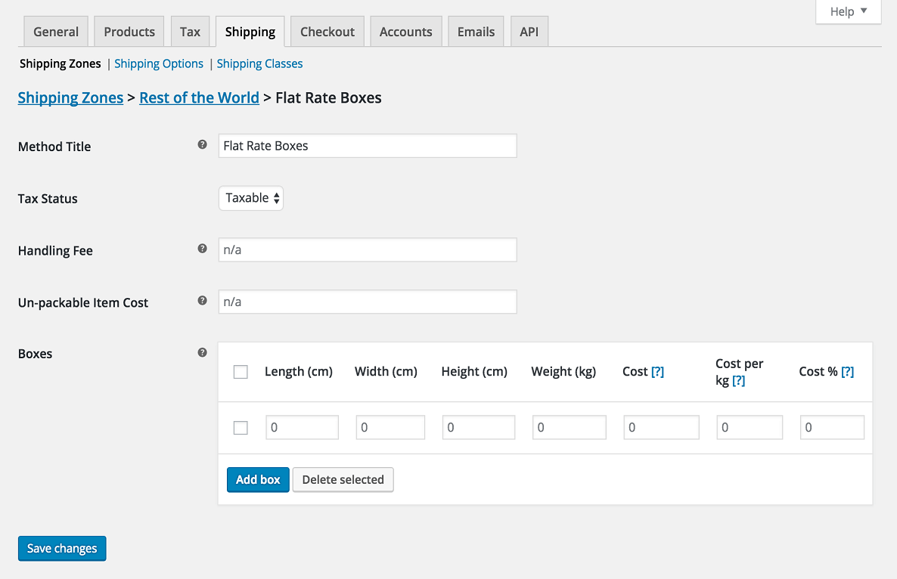The image size is (897, 579).
Task: Open the Method Title help tooltip
Action: coord(202,144)
